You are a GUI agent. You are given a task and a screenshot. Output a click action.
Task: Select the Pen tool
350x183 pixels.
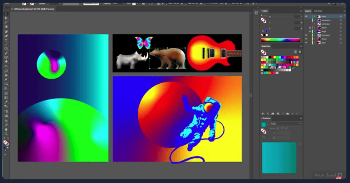(x=6, y=31)
